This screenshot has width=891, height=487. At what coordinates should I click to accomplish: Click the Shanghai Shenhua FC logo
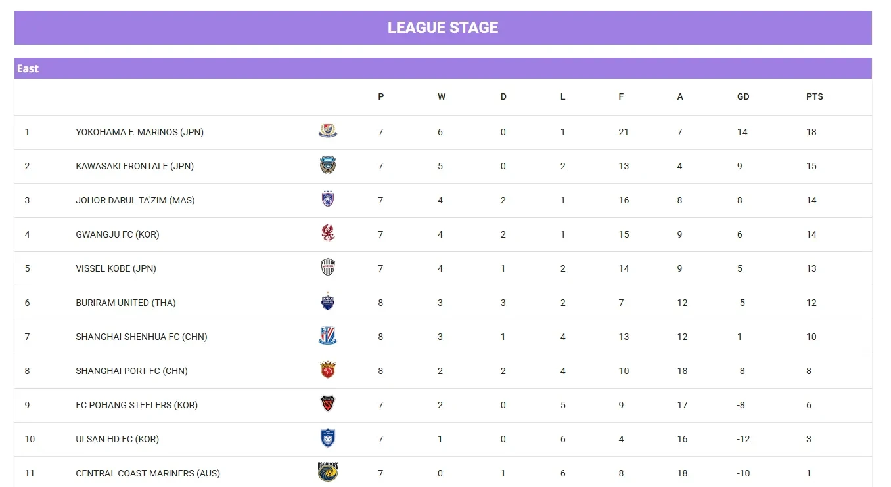328,336
